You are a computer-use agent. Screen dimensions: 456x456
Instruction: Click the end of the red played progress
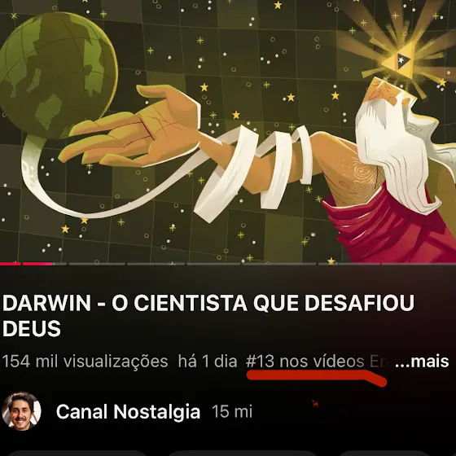tap(52, 264)
